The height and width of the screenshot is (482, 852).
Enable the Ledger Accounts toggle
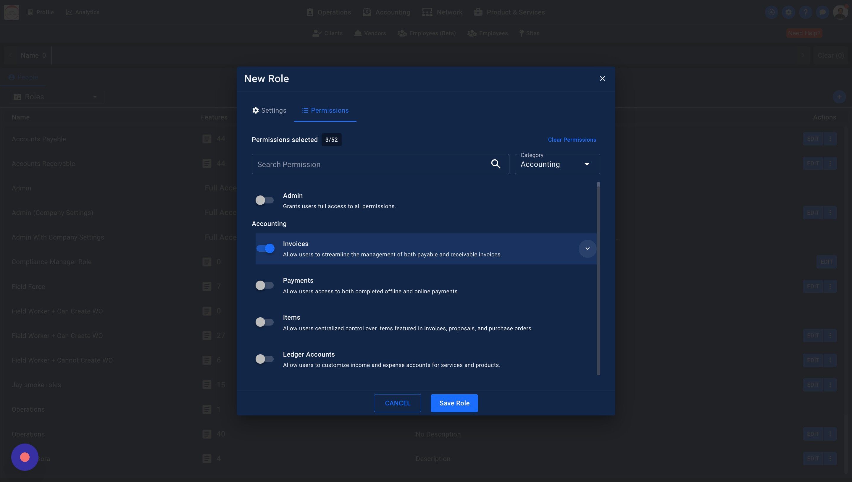pos(264,359)
